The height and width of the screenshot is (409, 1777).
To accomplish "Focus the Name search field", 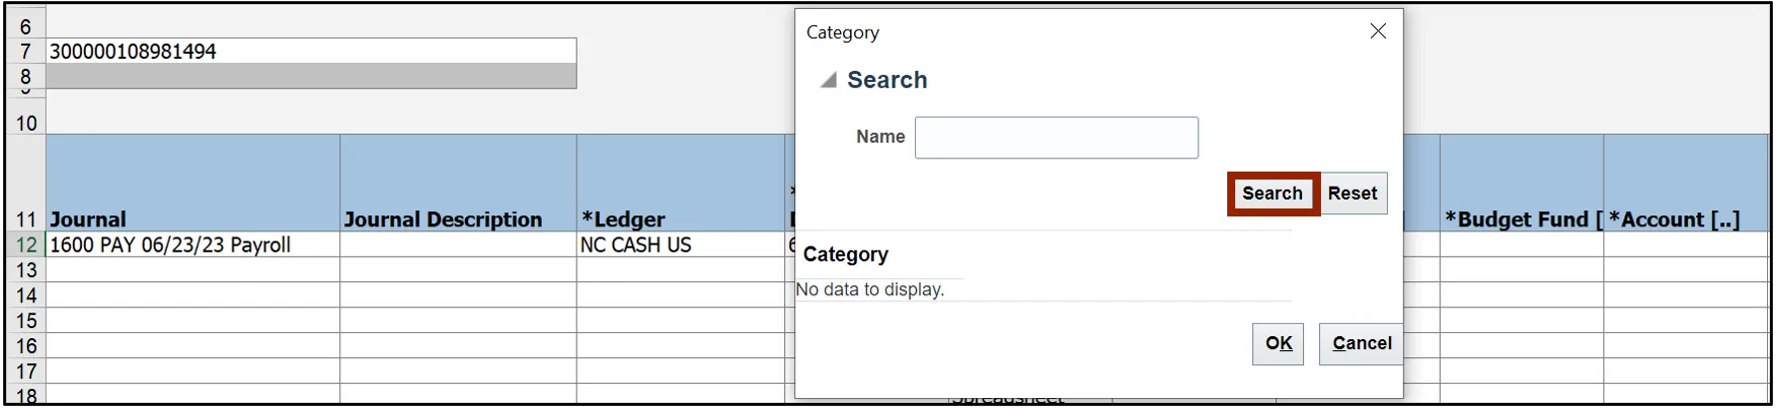I will (1056, 138).
